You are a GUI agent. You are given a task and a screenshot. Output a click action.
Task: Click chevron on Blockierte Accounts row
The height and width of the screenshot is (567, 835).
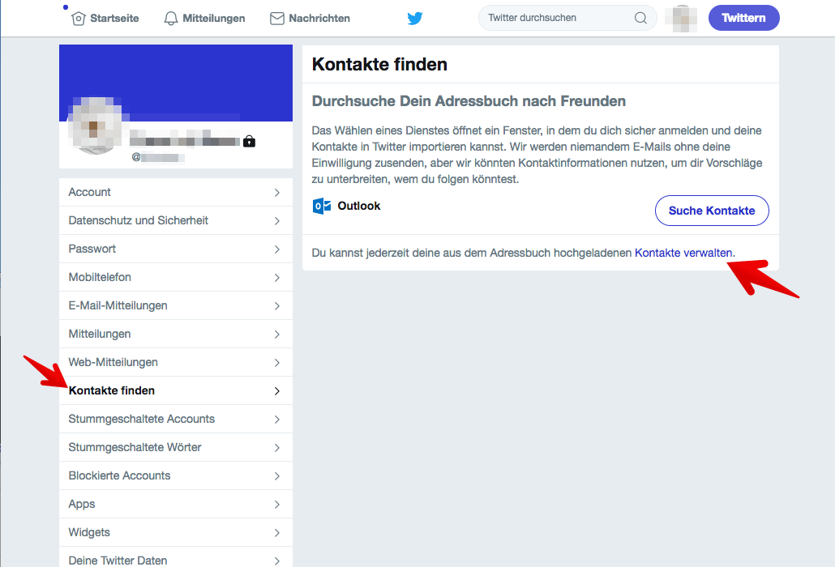click(x=277, y=476)
